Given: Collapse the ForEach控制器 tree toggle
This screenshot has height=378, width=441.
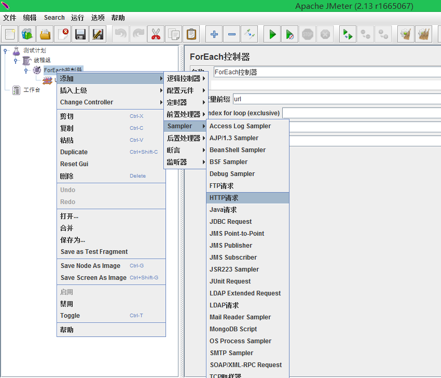Looking at the screenshot, I should tap(26, 71).
